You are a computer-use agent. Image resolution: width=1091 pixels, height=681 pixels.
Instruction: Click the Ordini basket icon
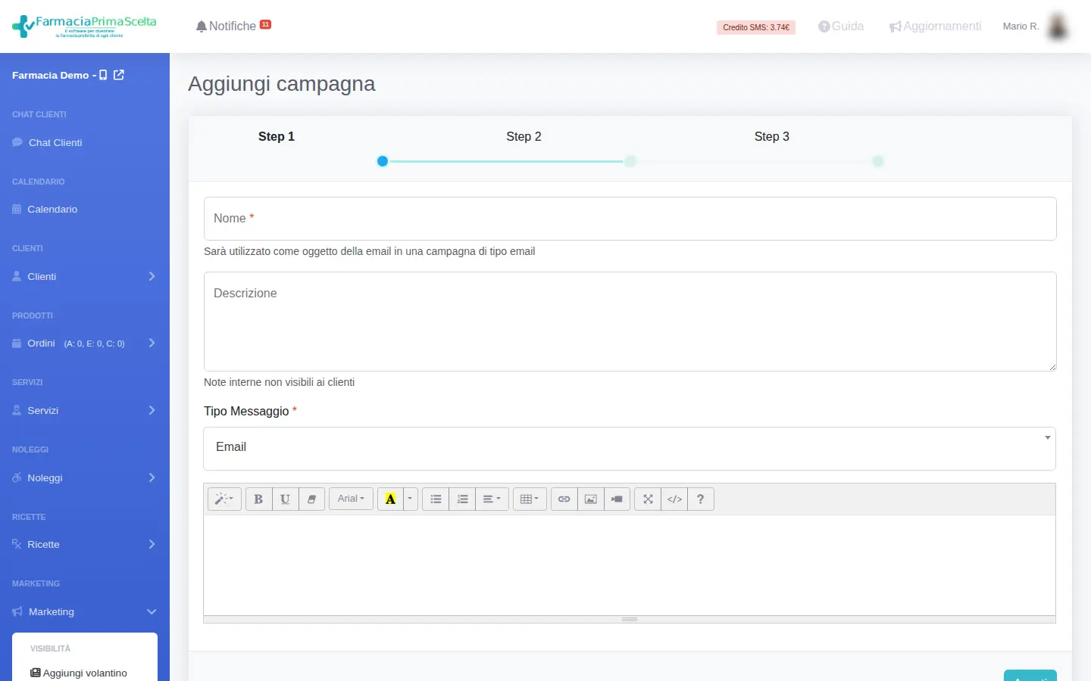pos(17,343)
